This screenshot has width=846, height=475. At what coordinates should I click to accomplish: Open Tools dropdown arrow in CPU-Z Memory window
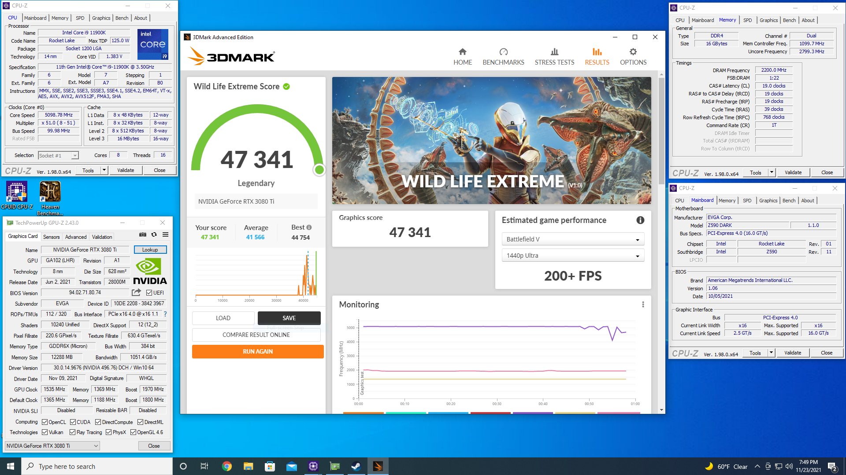[x=772, y=172]
